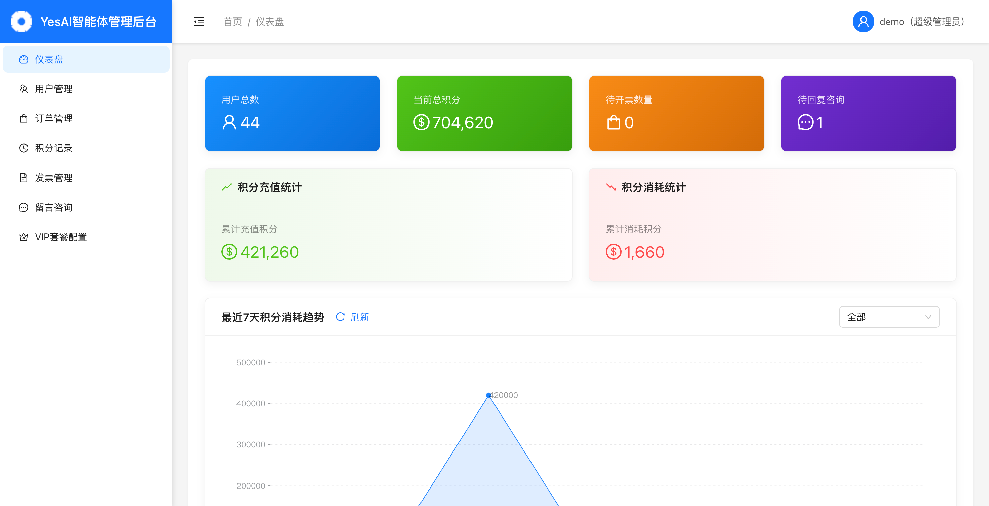The width and height of the screenshot is (989, 506).
Task: Click the YesAI智能体管理后台 title
Action: pyautogui.click(x=98, y=22)
